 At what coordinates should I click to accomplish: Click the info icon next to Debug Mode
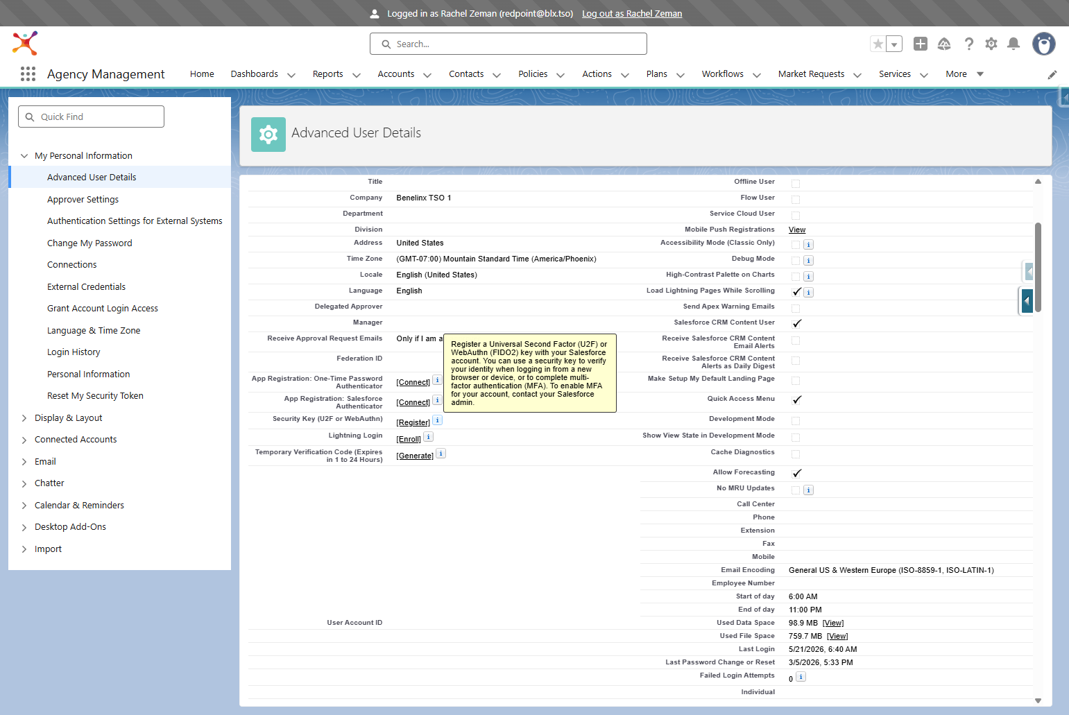point(809,260)
